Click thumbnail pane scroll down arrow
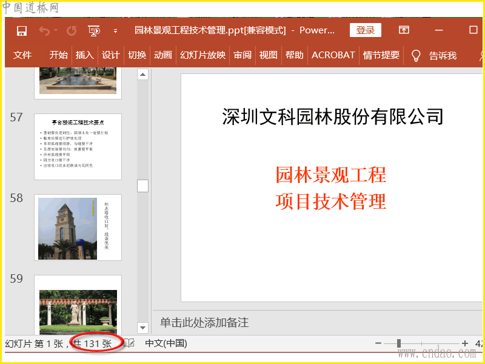The width and height of the screenshot is (485, 364). (x=142, y=328)
